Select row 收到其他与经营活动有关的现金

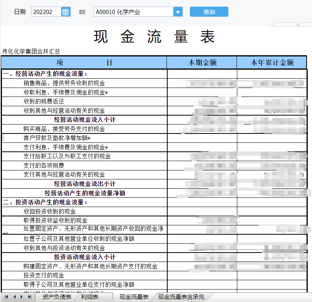154,111
